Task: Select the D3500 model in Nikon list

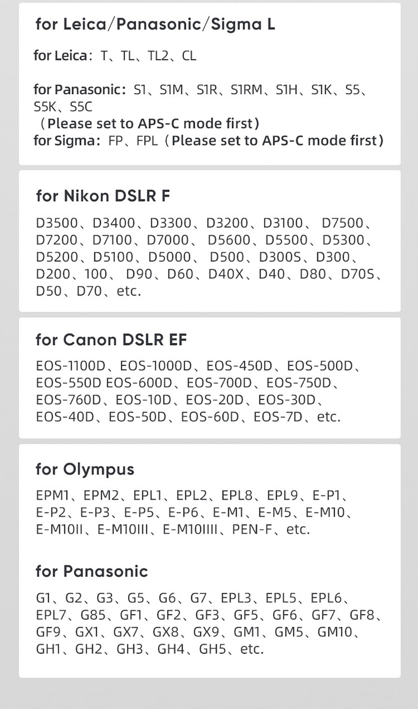Action: (57, 223)
